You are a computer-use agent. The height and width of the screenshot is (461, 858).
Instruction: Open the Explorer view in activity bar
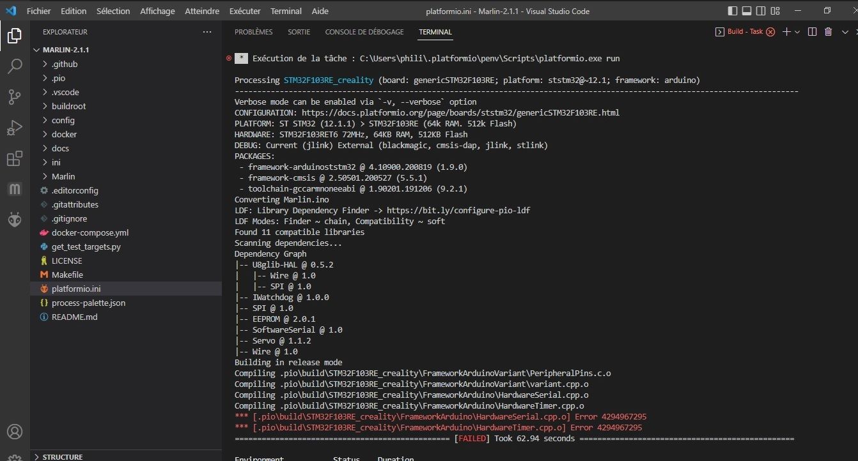[x=14, y=36]
